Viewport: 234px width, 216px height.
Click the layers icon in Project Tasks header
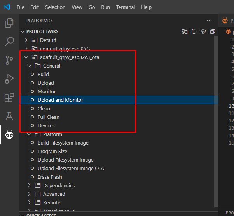tap(203, 31)
